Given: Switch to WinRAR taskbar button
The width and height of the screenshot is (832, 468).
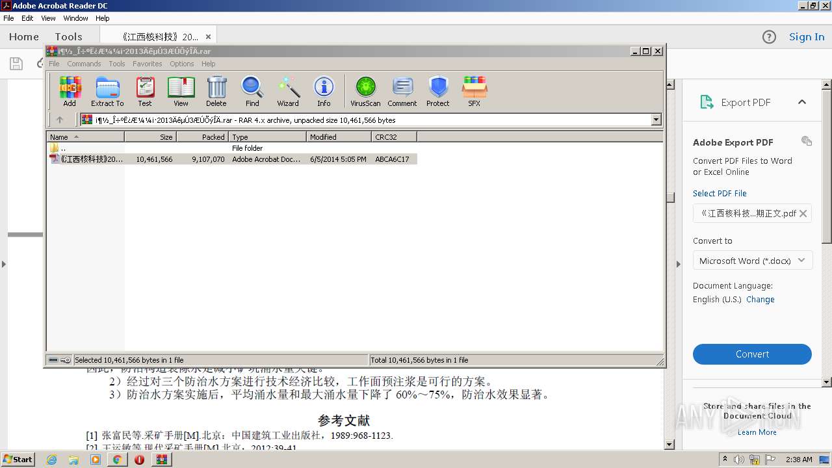Looking at the screenshot, I should pyautogui.click(x=161, y=460).
